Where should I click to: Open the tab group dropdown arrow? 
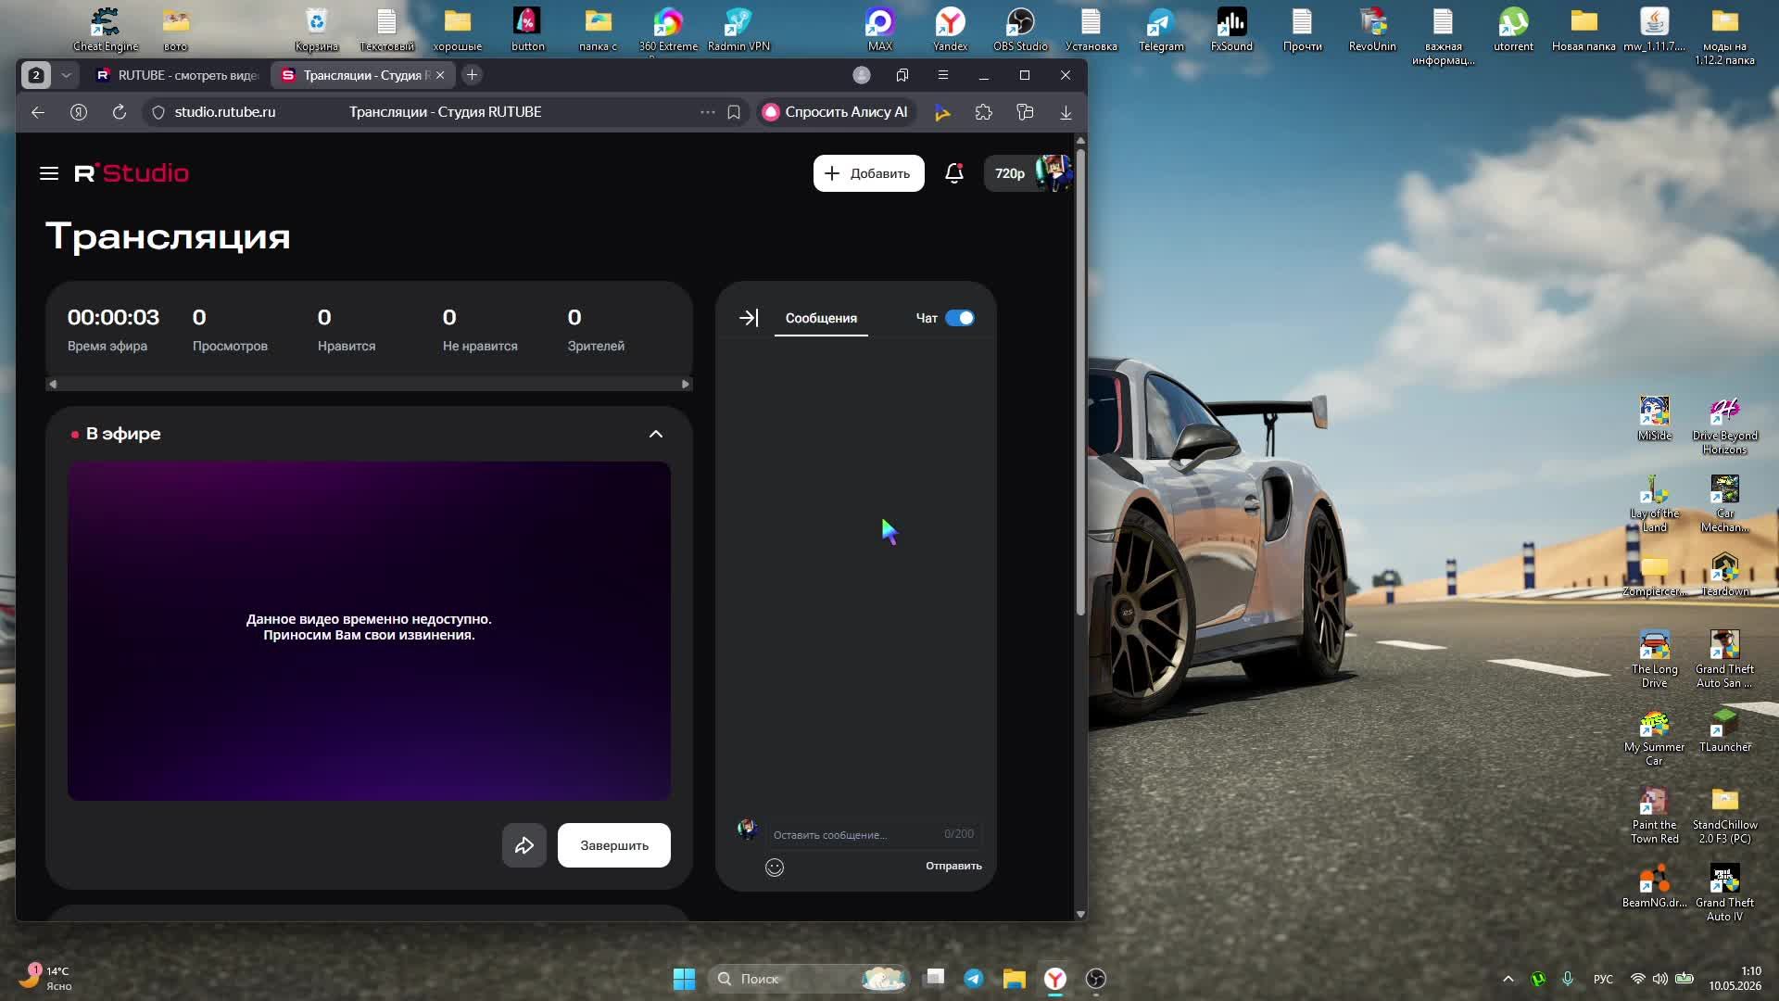point(66,75)
